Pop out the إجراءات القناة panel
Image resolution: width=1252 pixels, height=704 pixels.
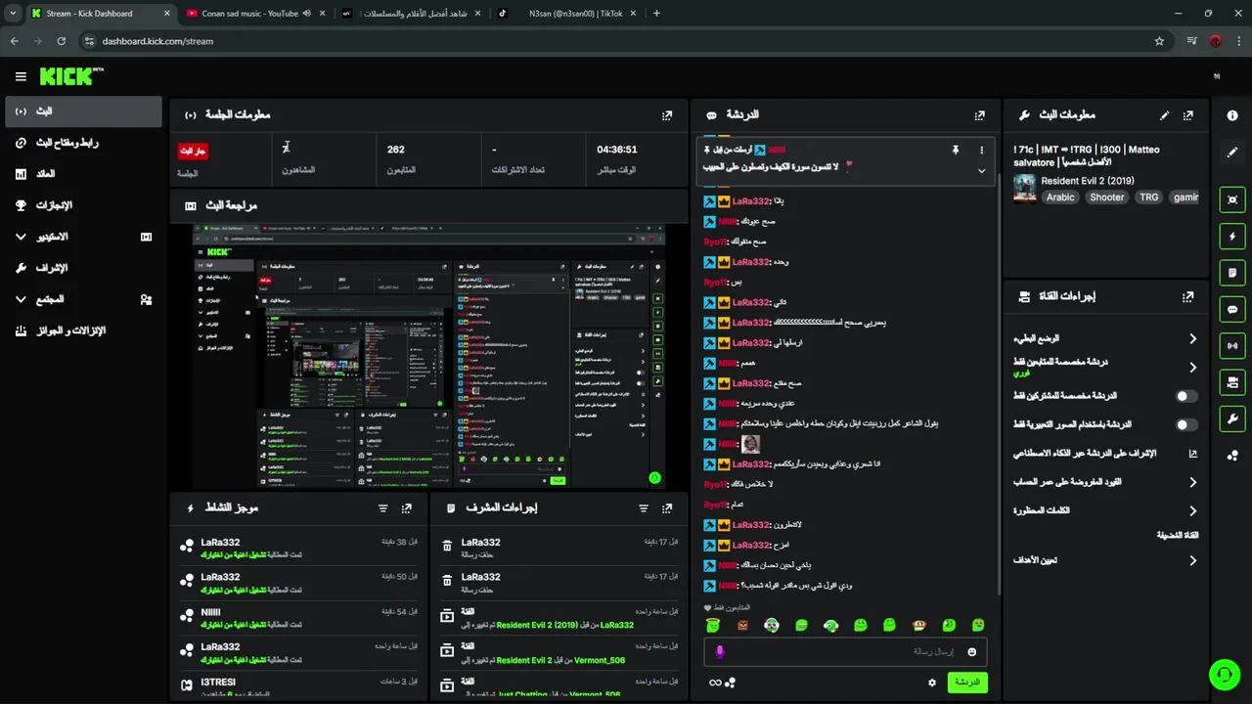tap(1188, 296)
